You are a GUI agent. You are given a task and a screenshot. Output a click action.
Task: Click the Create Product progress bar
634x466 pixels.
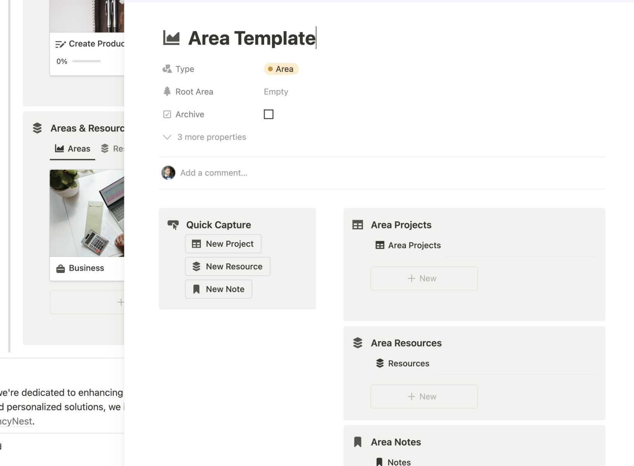click(87, 61)
